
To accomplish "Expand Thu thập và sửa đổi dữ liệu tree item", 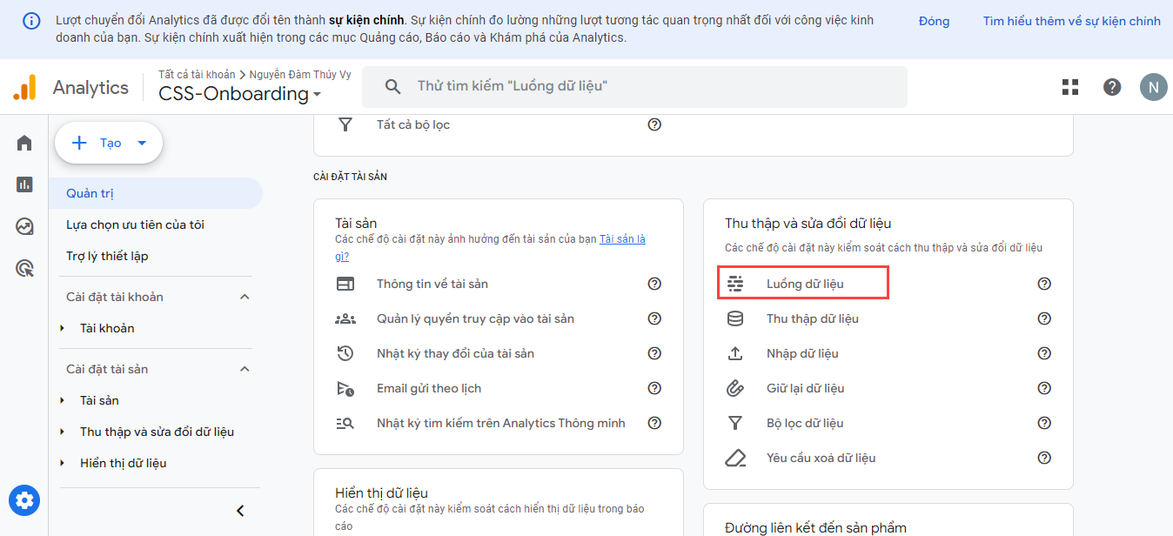I will pyautogui.click(x=63, y=432).
